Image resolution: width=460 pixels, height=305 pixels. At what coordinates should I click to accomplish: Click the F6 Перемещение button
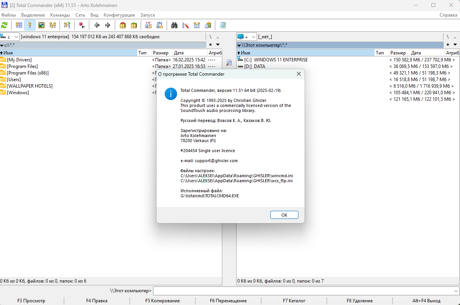(228, 301)
